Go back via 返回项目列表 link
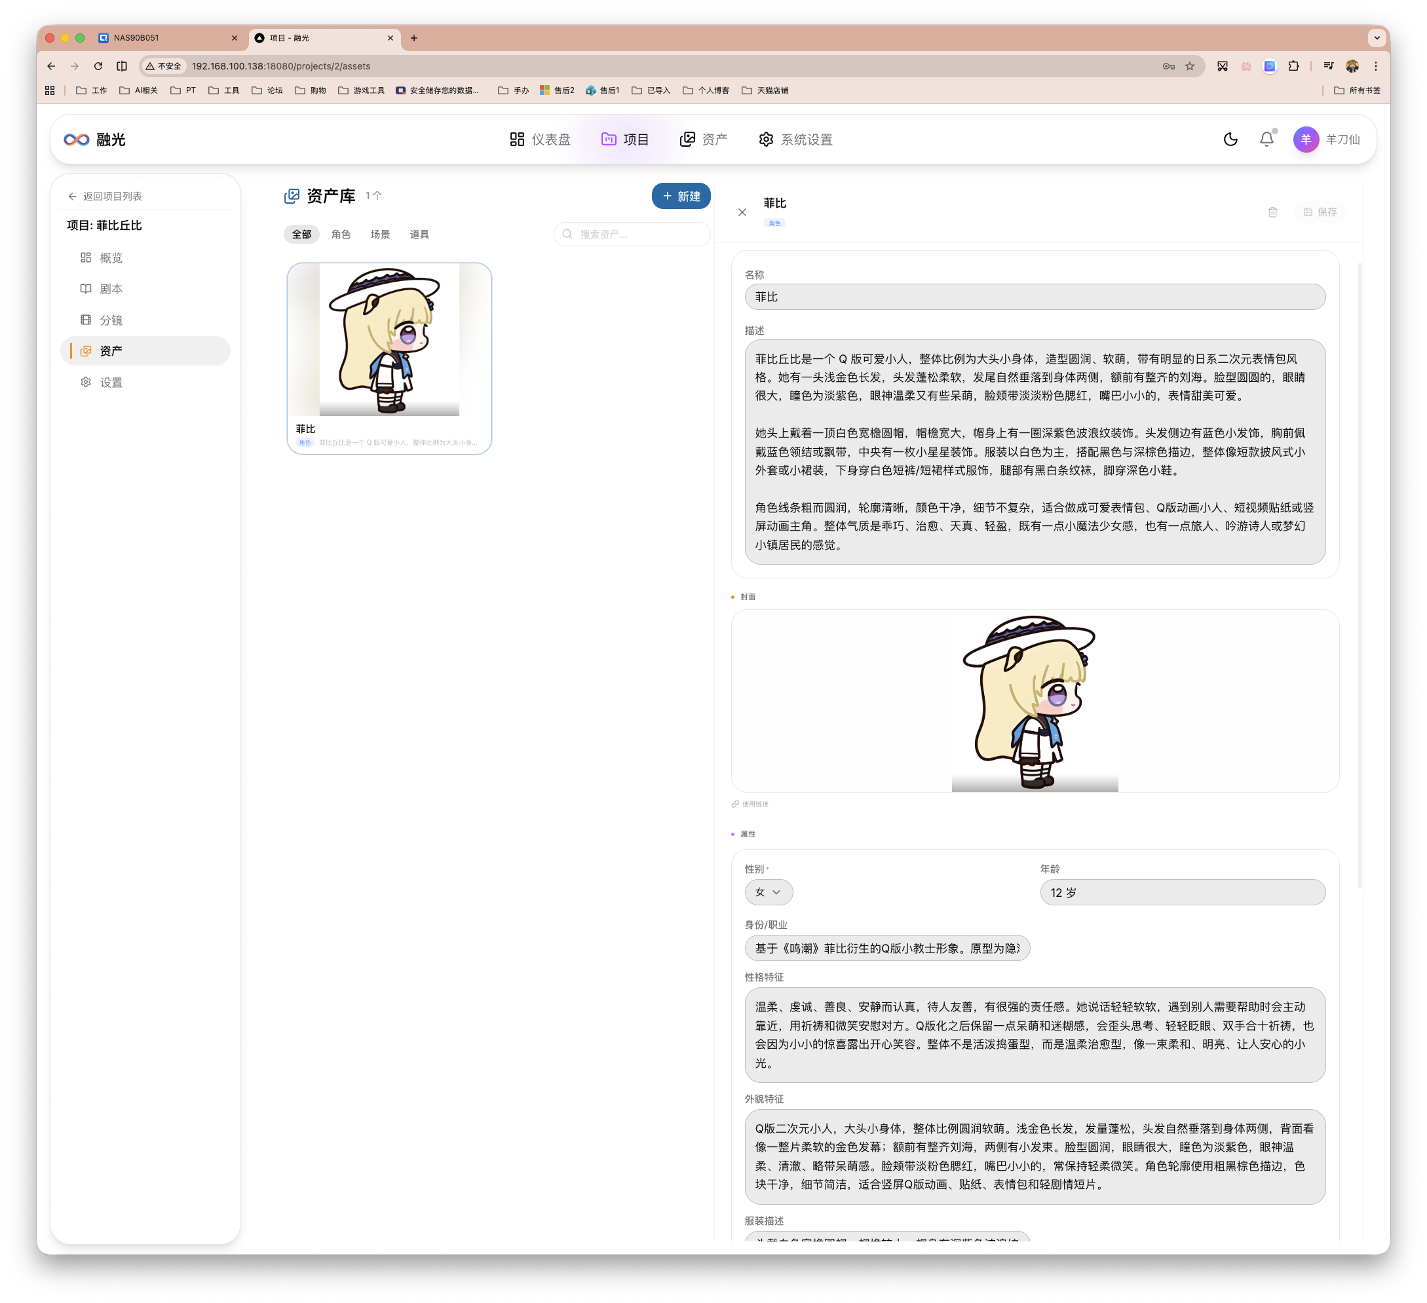The image size is (1427, 1303). (x=105, y=196)
